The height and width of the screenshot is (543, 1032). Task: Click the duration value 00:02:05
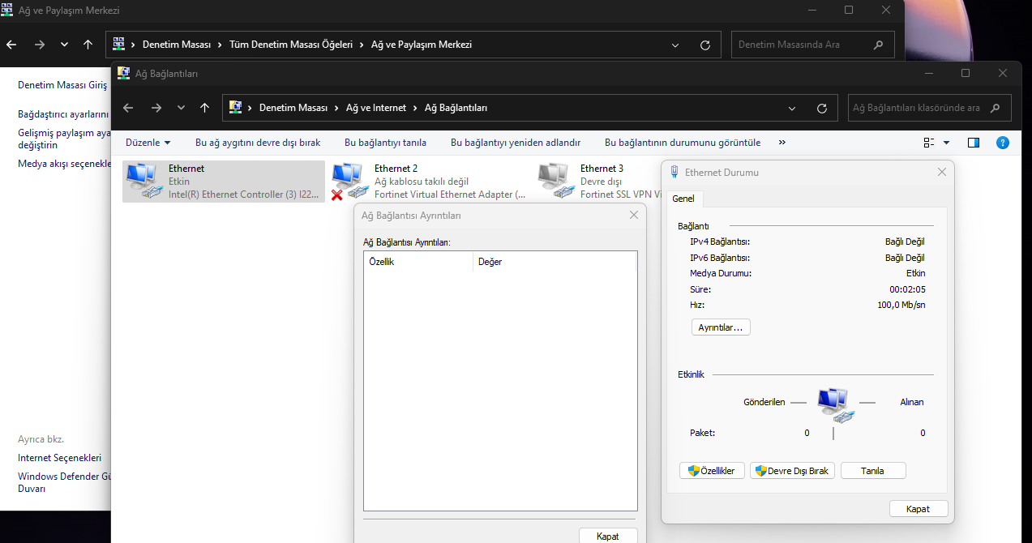pos(907,289)
